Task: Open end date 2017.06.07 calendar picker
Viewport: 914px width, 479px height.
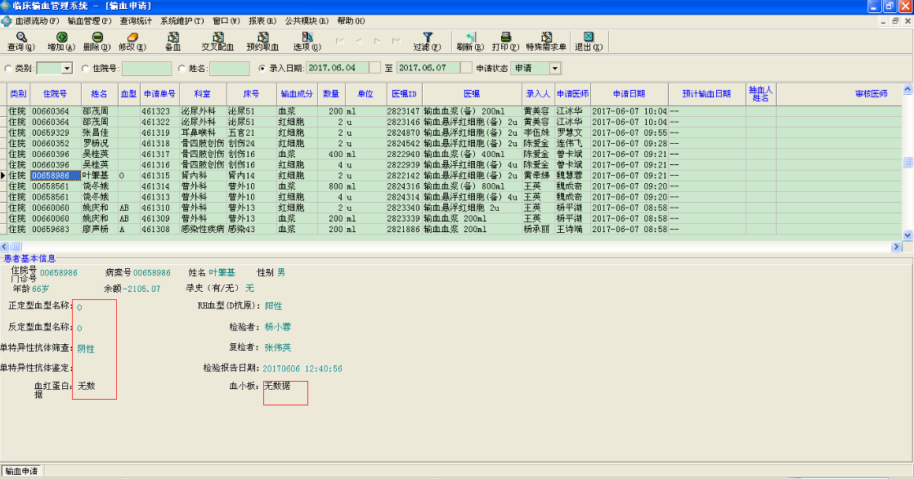Action: [x=466, y=68]
